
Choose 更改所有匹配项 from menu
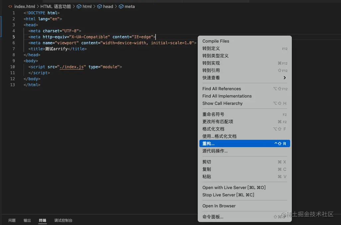coord(245,122)
